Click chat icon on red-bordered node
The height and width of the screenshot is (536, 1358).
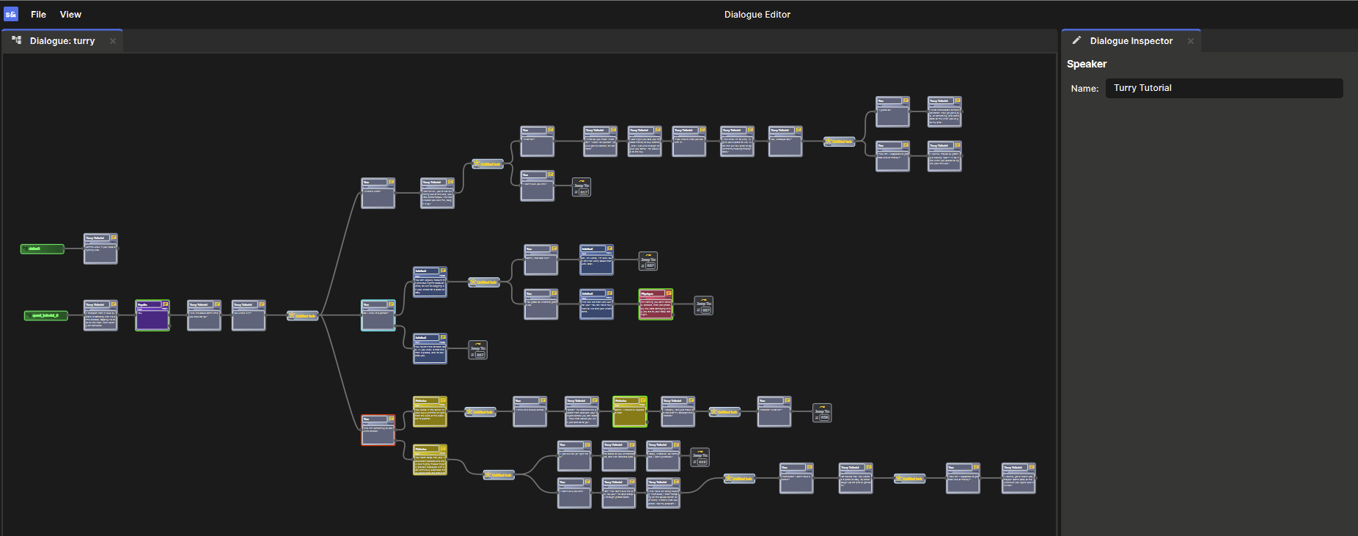pyautogui.click(x=392, y=419)
